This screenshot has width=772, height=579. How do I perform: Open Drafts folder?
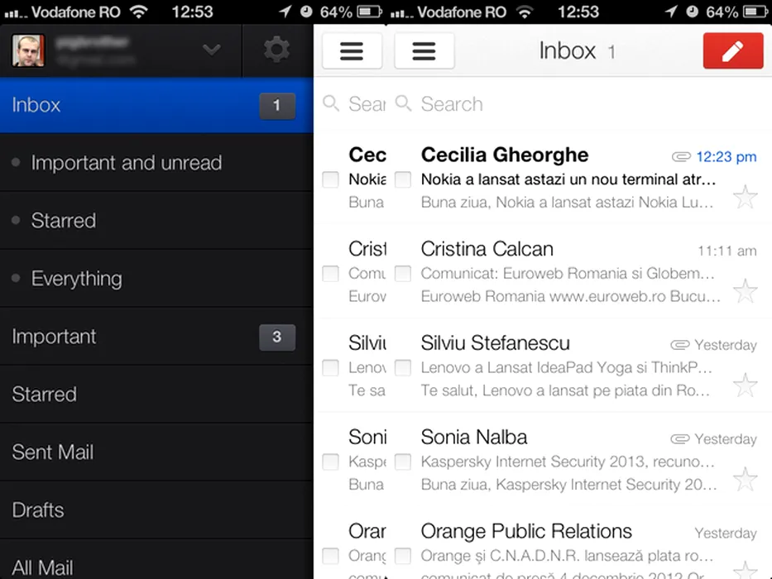[156, 510]
